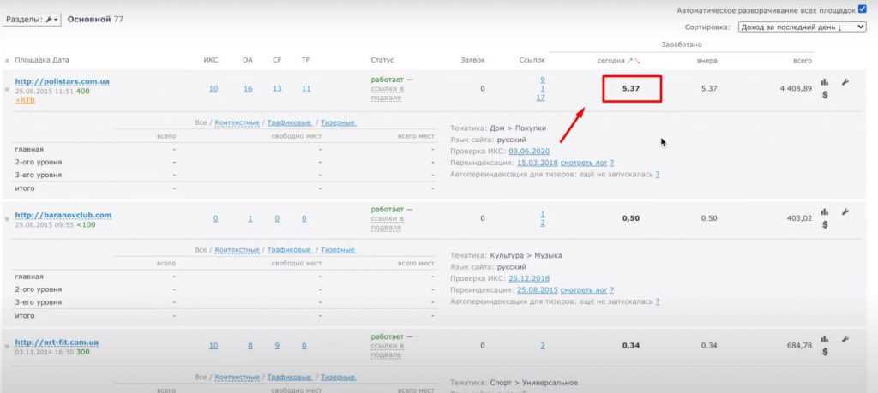Screen dimensions: 878x393
Task: Open statistics chart icon for art-fit.com.ua
Action: (825, 339)
